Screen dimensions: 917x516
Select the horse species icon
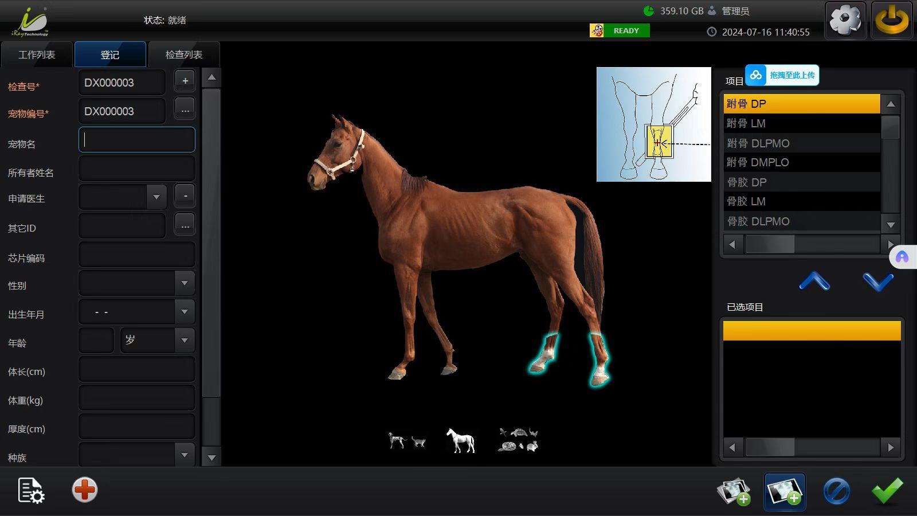461,440
